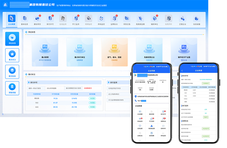Switch to 特征标签 sidebar tab
The width and height of the screenshot is (227, 148).
12,39
